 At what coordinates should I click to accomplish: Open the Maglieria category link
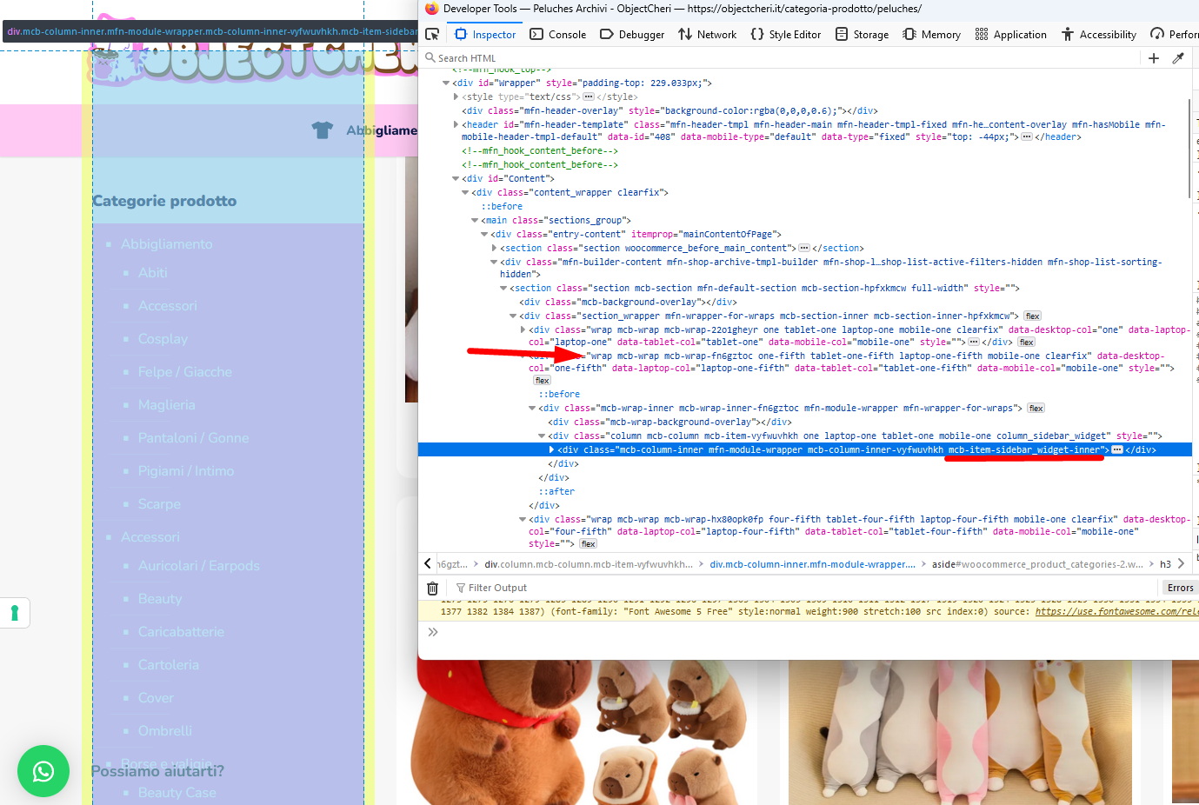pos(167,405)
